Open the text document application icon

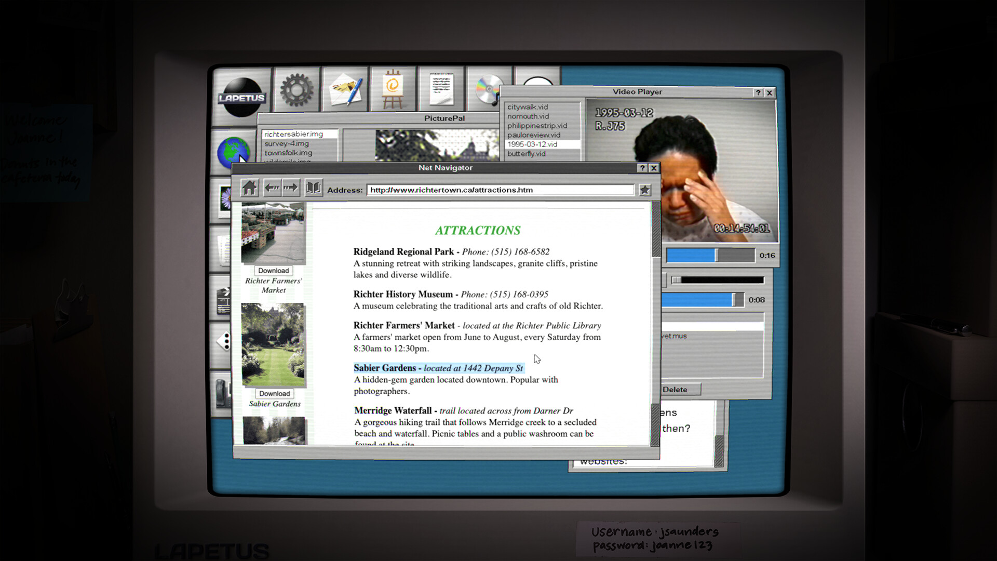[440, 89]
